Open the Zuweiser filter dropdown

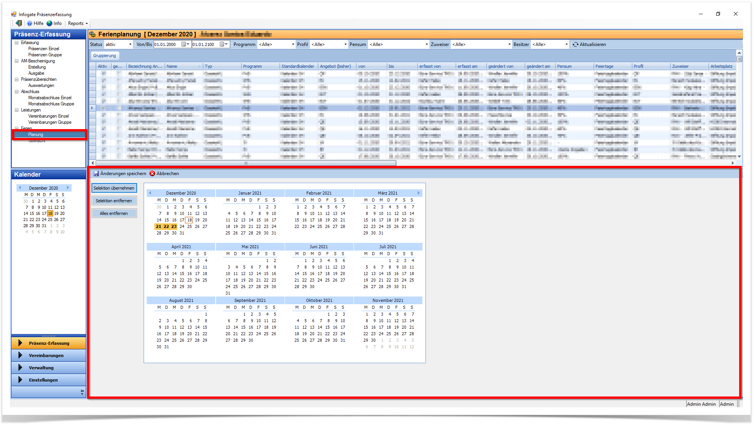(x=509, y=44)
